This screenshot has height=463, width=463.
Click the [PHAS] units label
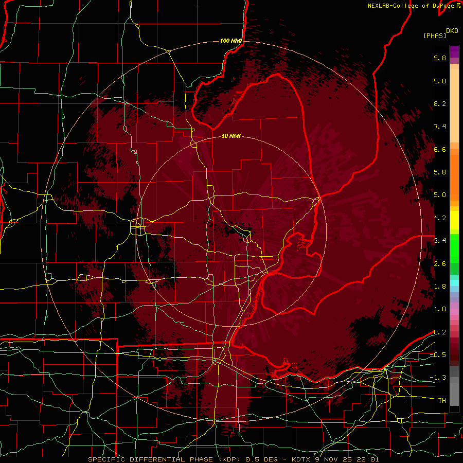(435, 36)
